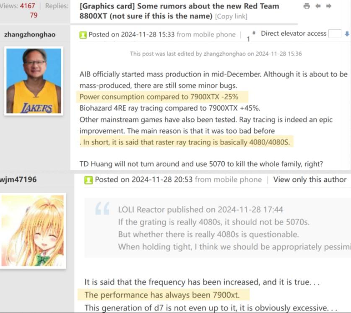This screenshot has height=313, width=351.
Task: Open zhangzhonghao's user profile name
Action: pos(29,34)
